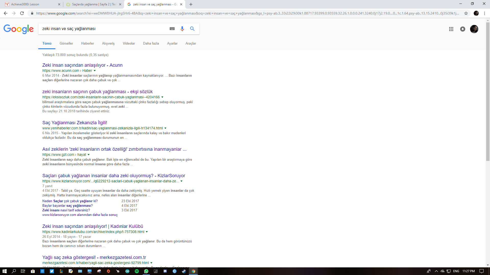Open result 'Saç Yağlanması Zekanızla İlgili!'
Viewport: 490px width, 275px height.
point(75,123)
